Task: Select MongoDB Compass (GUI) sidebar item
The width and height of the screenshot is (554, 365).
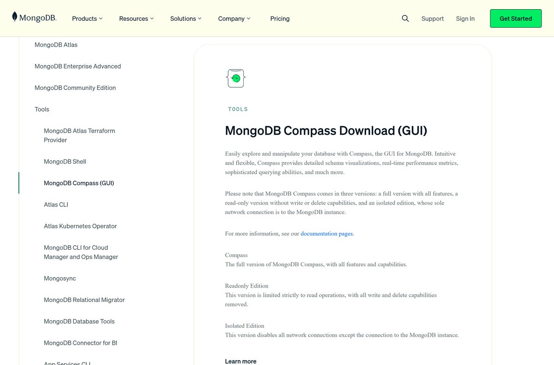Action: (79, 183)
